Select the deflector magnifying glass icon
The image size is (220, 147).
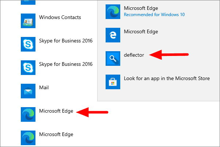[x=113, y=59]
